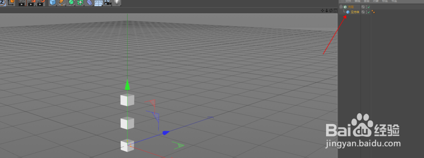Click the cube icon beside 立方体
This screenshot has width=424, height=158.
pos(348,12)
